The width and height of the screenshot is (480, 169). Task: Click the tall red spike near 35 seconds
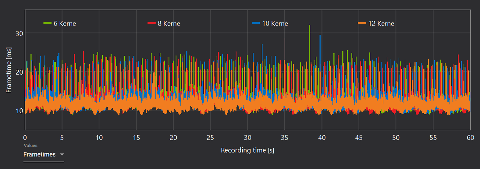tap(285, 51)
